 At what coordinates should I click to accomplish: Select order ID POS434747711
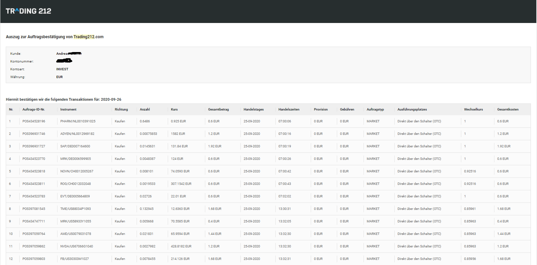point(34,221)
